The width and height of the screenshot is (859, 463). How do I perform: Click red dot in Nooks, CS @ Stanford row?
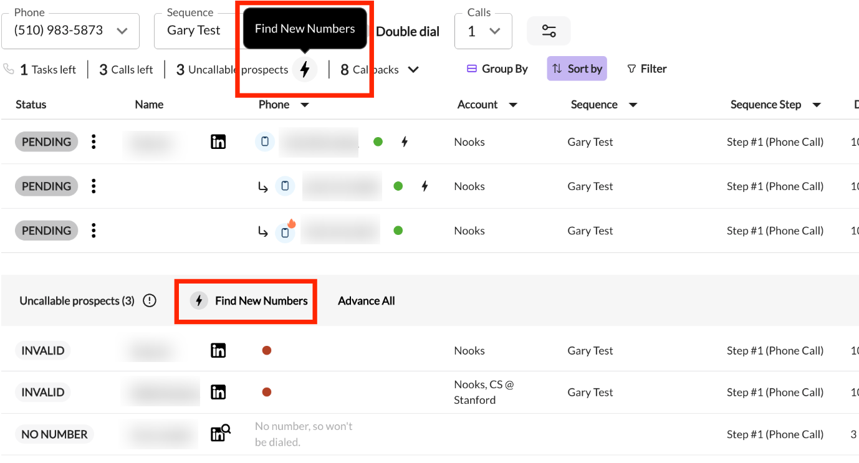267,392
